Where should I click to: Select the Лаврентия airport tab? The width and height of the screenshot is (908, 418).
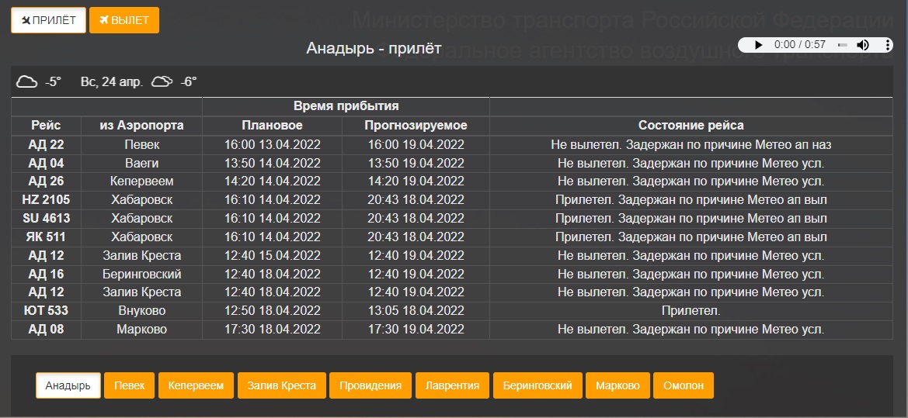453,385
